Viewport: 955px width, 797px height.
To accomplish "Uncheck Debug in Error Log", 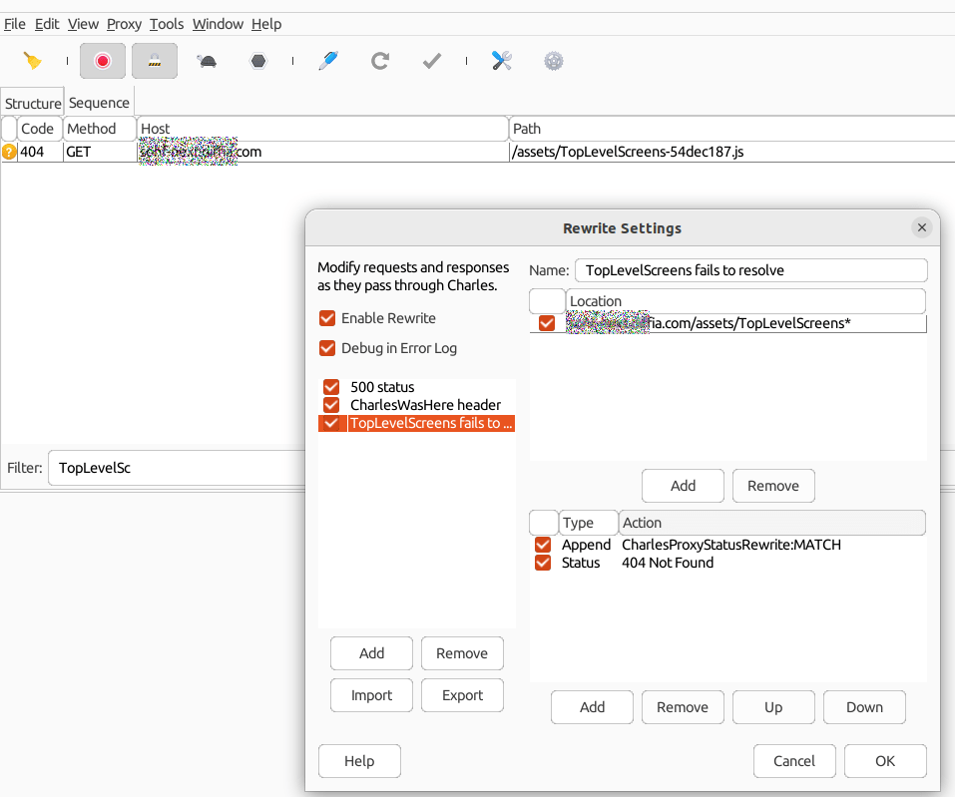I will 327,349.
